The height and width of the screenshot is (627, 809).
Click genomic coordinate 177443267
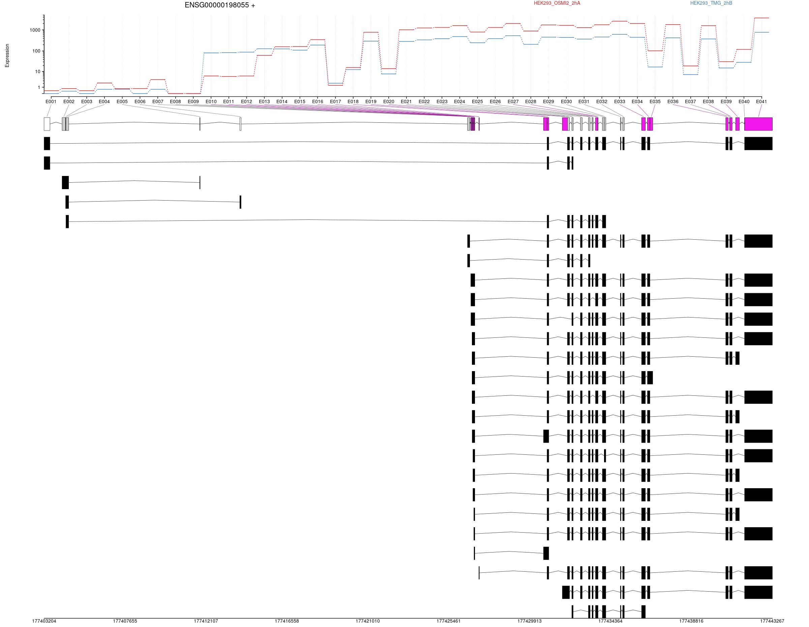tap(772, 621)
